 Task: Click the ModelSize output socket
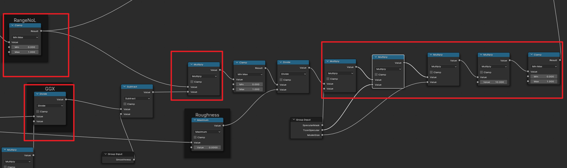[x=322, y=135]
